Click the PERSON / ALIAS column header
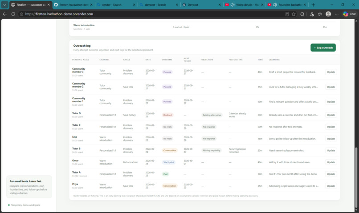Viewport: 359px width, 213px height. [81, 60]
